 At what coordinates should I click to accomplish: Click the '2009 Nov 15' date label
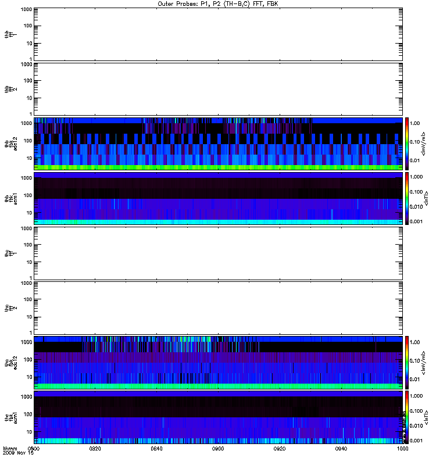(x=18, y=453)
